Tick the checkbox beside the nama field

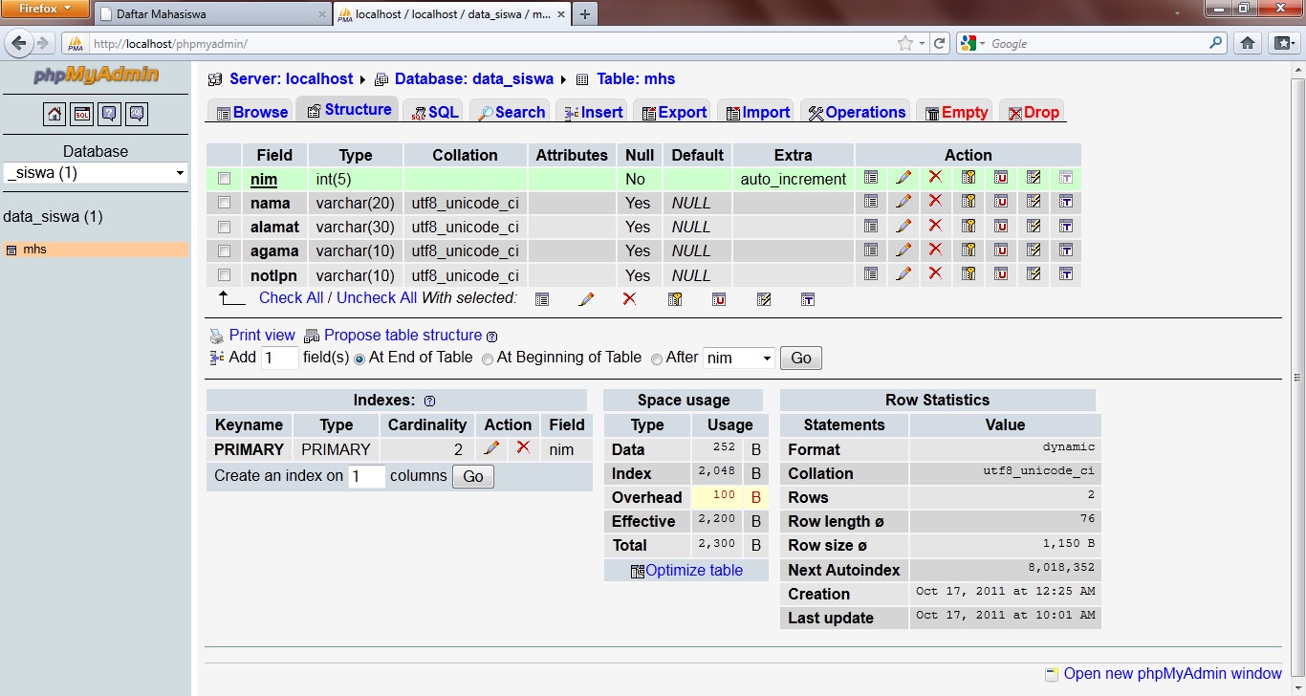tap(224, 202)
